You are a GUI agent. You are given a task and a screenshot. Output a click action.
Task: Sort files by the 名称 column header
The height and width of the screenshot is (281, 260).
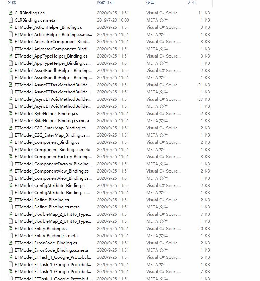pyautogui.click(x=12, y=3)
